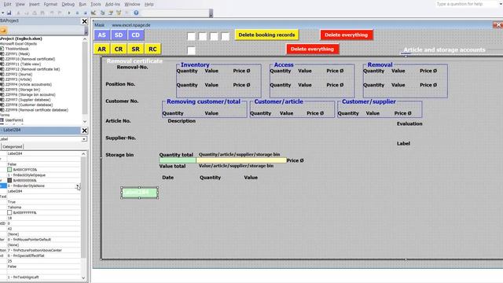Select ThisWorkbook in project tree

[x=17, y=49]
